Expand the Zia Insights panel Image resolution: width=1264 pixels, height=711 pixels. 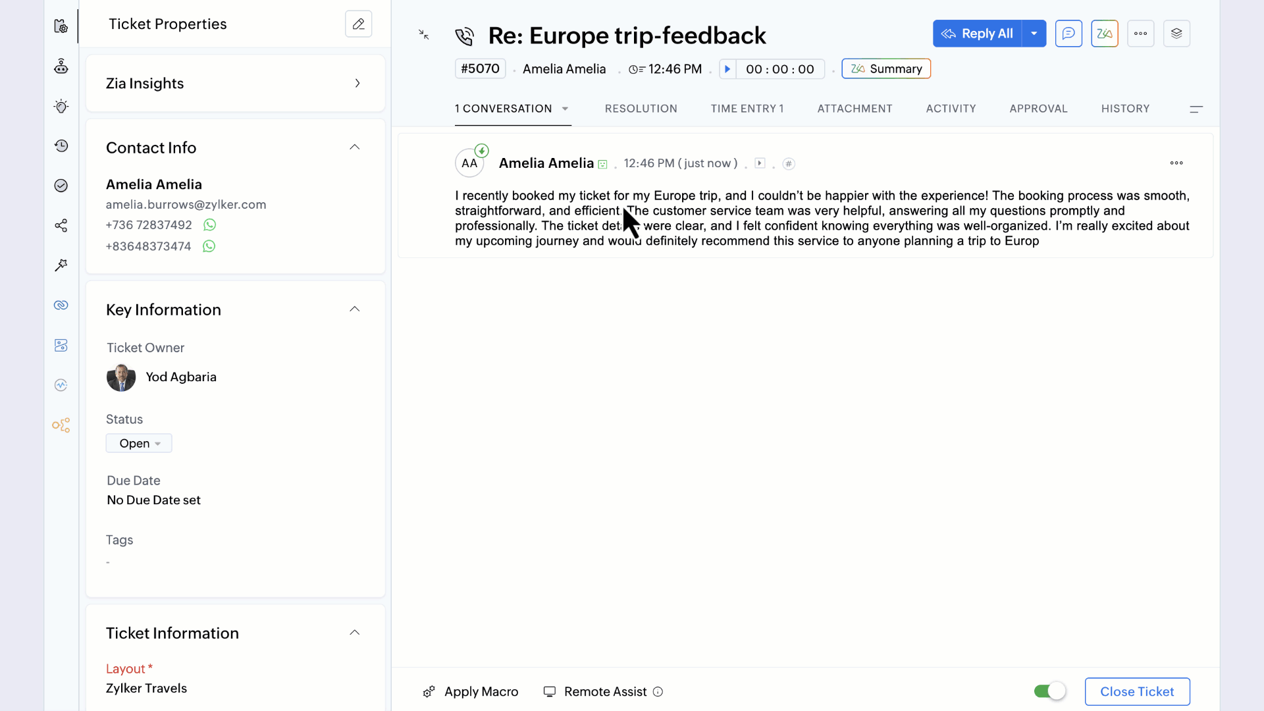(357, 84)
